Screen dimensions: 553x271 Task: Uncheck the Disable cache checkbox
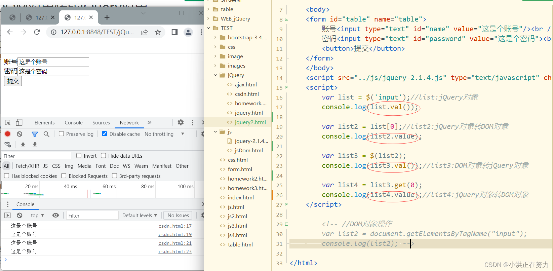click(x=104, y=133)
